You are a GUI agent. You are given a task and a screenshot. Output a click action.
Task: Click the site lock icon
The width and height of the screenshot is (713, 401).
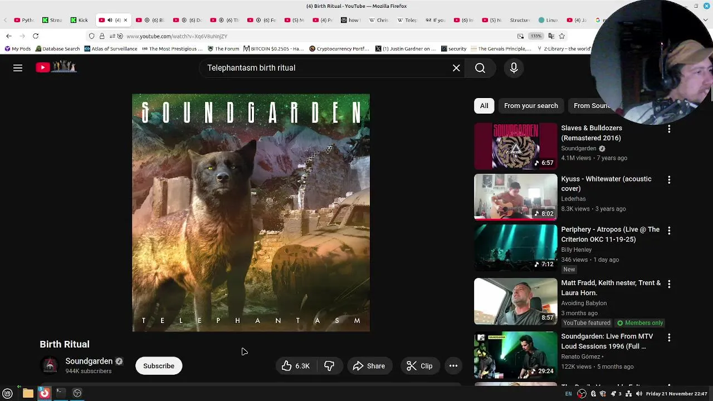102,36
